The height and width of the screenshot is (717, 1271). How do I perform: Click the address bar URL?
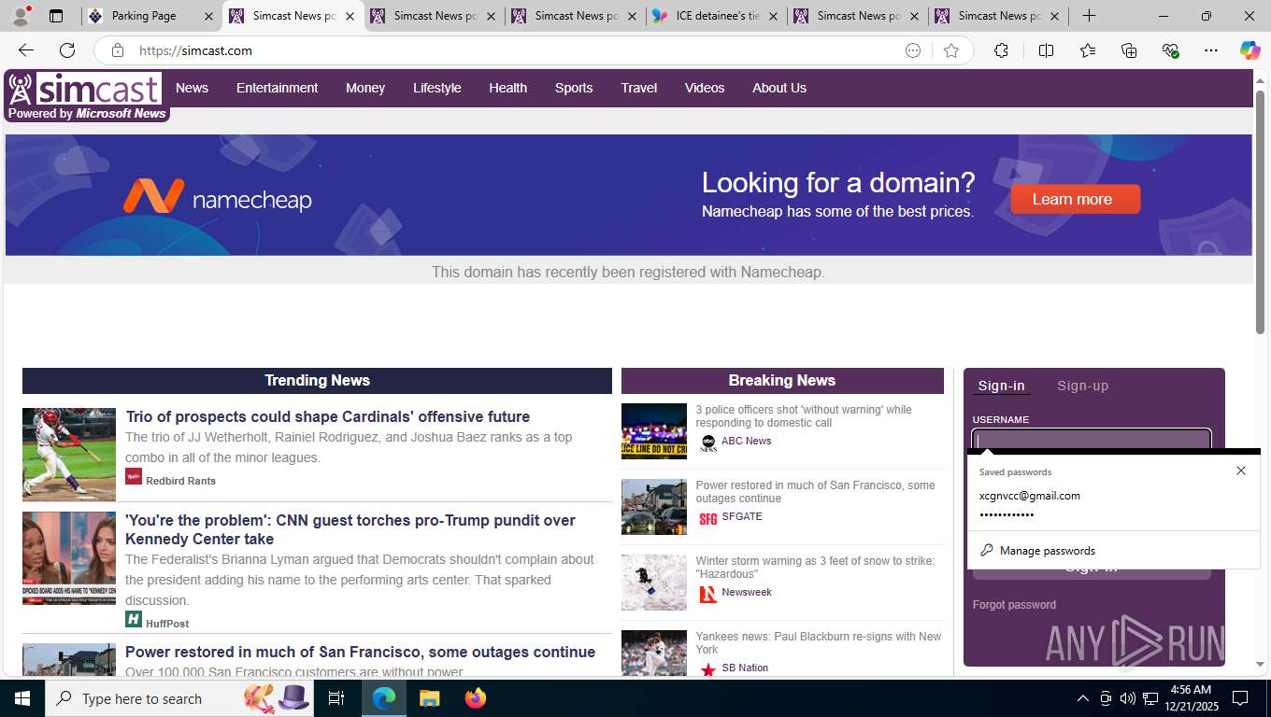pyautogui.click(x=195, y=50)
